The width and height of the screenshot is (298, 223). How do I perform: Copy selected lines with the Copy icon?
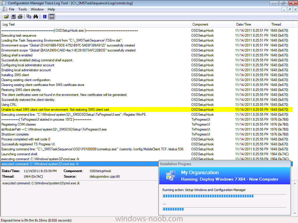29,17
